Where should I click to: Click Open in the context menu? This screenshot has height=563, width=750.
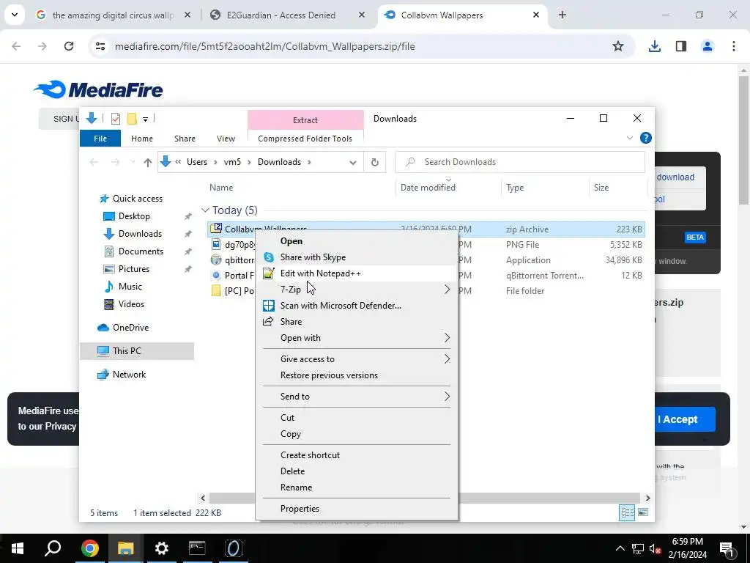pyautogui.click(x=357, y=240)
